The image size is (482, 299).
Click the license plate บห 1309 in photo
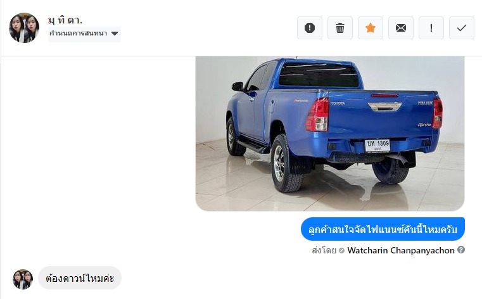377,145
